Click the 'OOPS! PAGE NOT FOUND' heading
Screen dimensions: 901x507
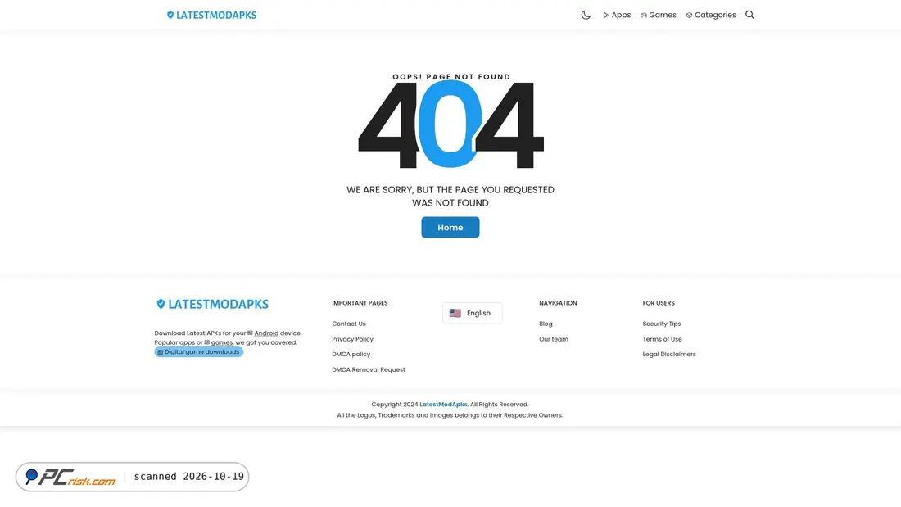[x=451, y=76]
